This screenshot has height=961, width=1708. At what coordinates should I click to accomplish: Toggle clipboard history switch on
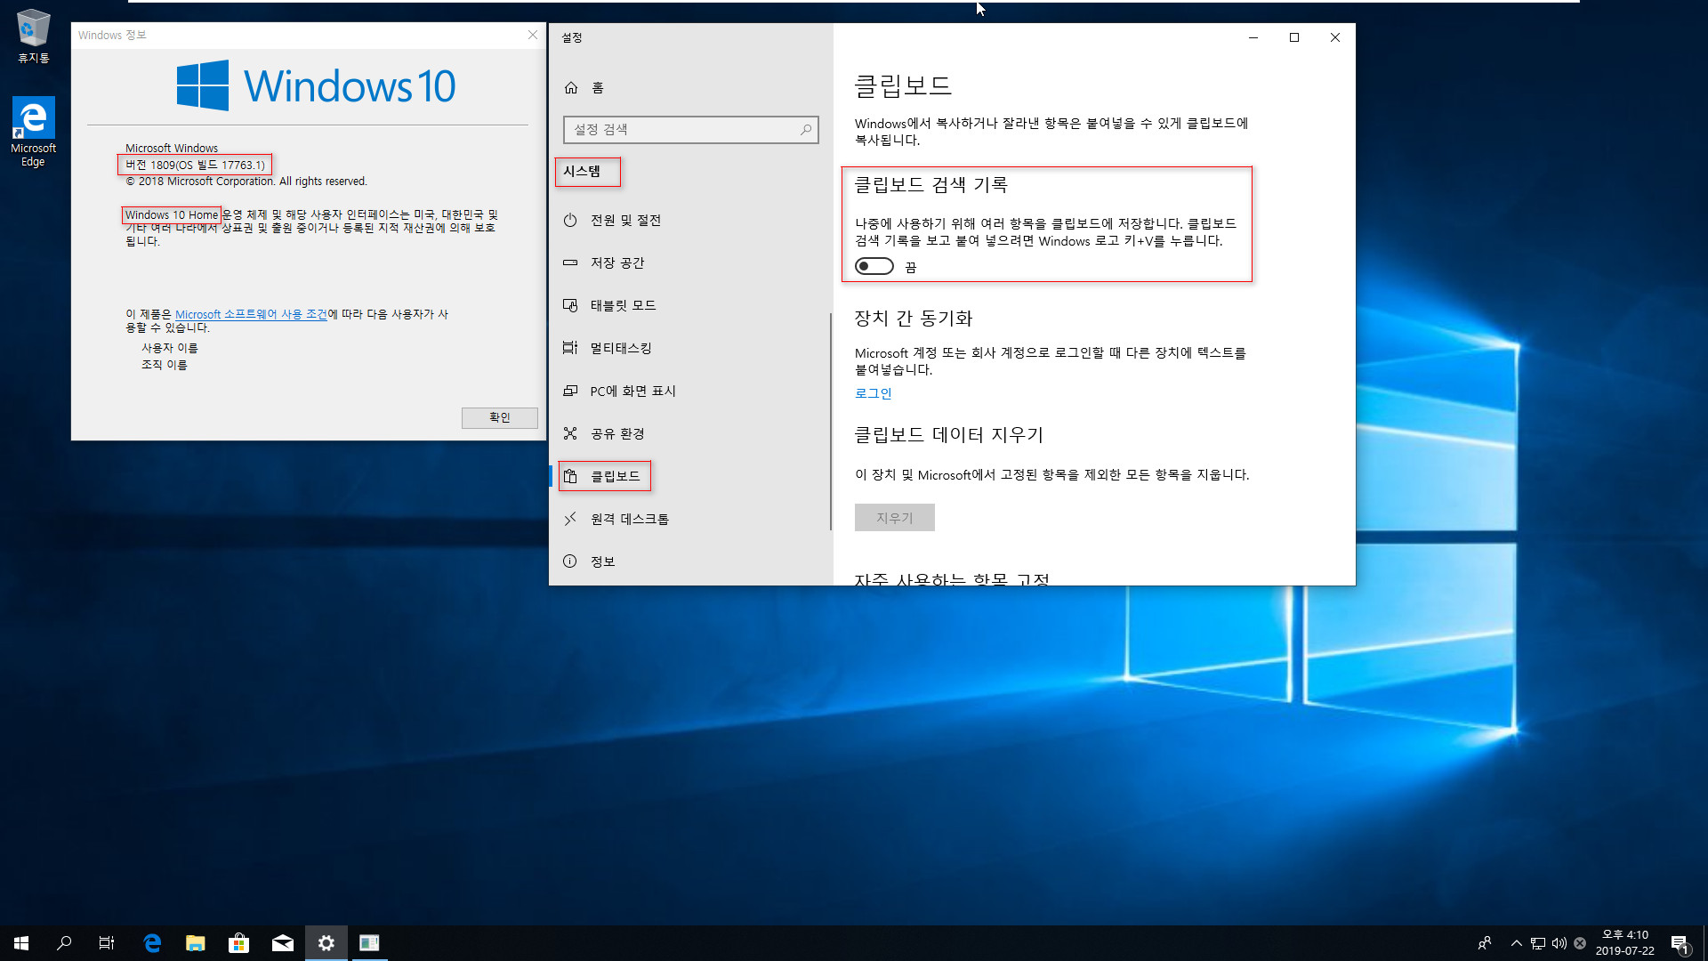coord(874,266)
